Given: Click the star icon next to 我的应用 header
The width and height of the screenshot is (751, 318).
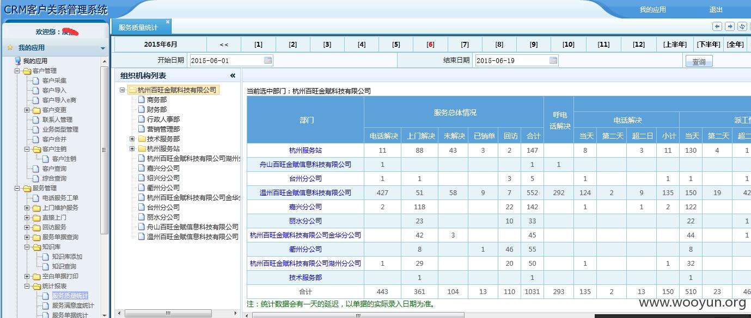Looking at the screenshot, I should pyautogui.click(x=10, y=47).
